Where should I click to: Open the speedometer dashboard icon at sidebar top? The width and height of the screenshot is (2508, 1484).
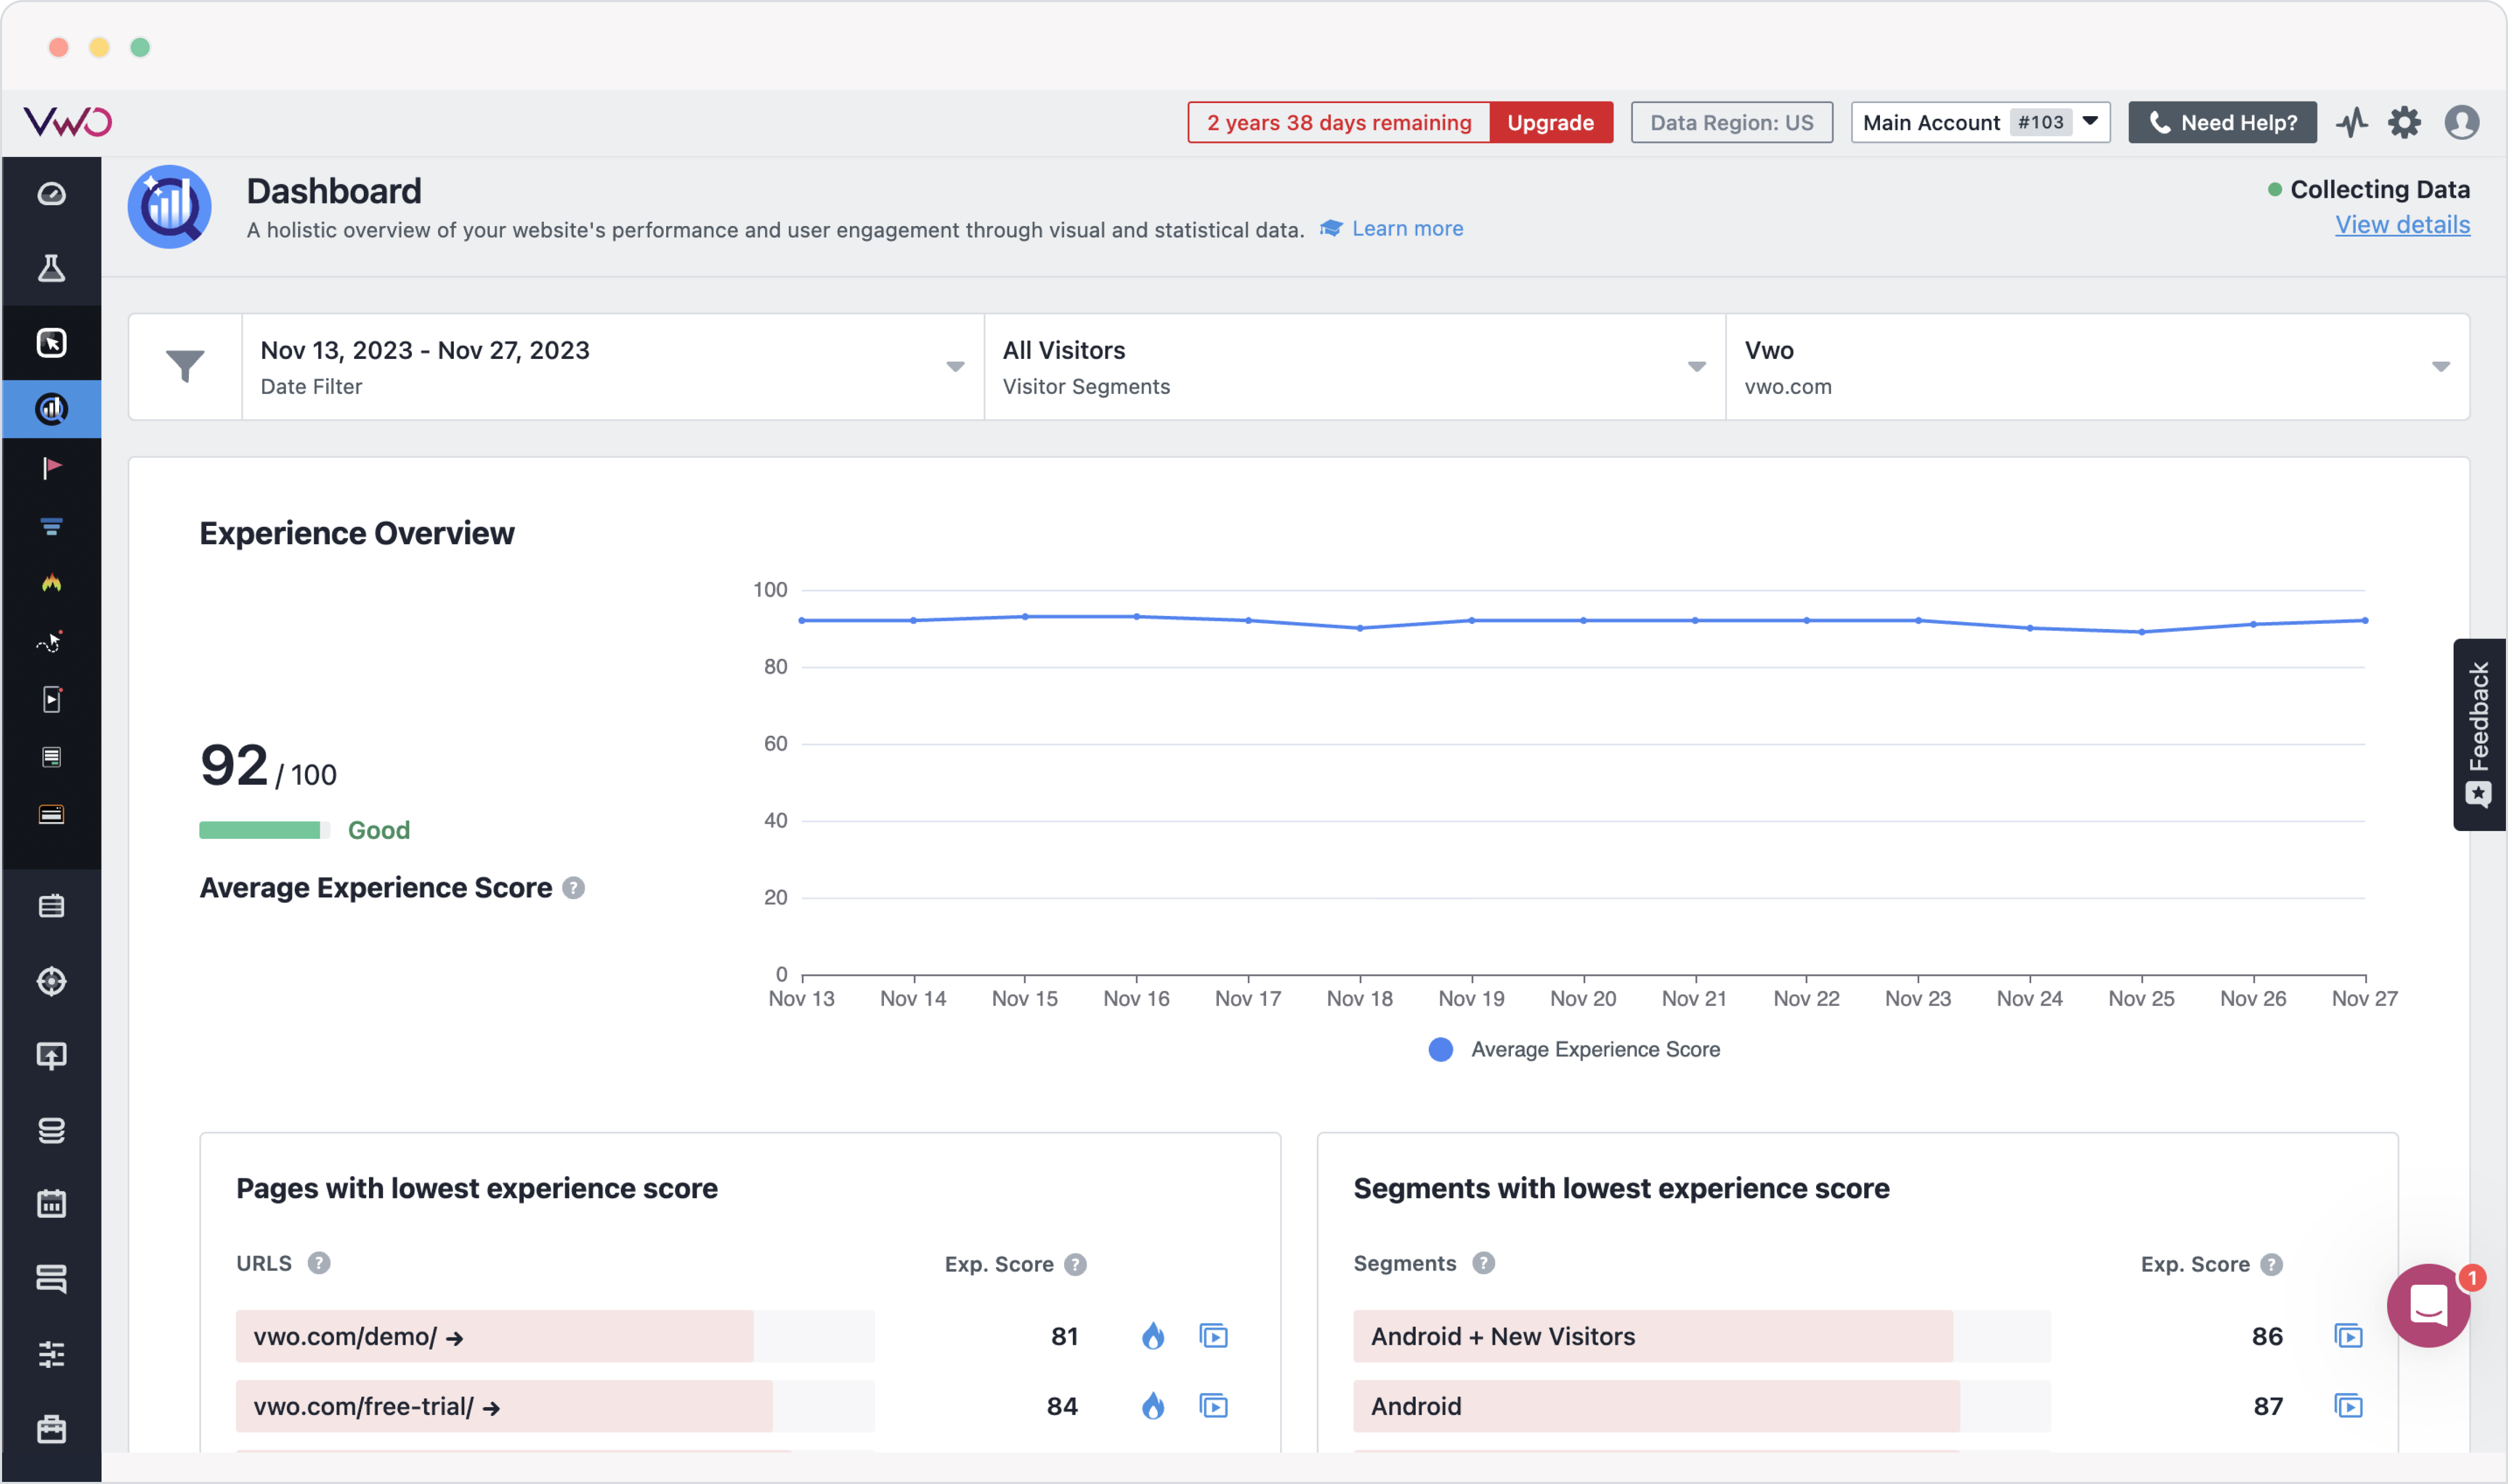pos(51,193)
